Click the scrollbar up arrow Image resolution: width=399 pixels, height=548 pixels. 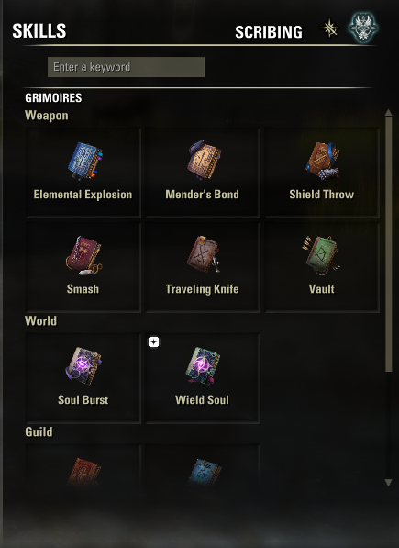pyautogui.click(x=388, y=113)
